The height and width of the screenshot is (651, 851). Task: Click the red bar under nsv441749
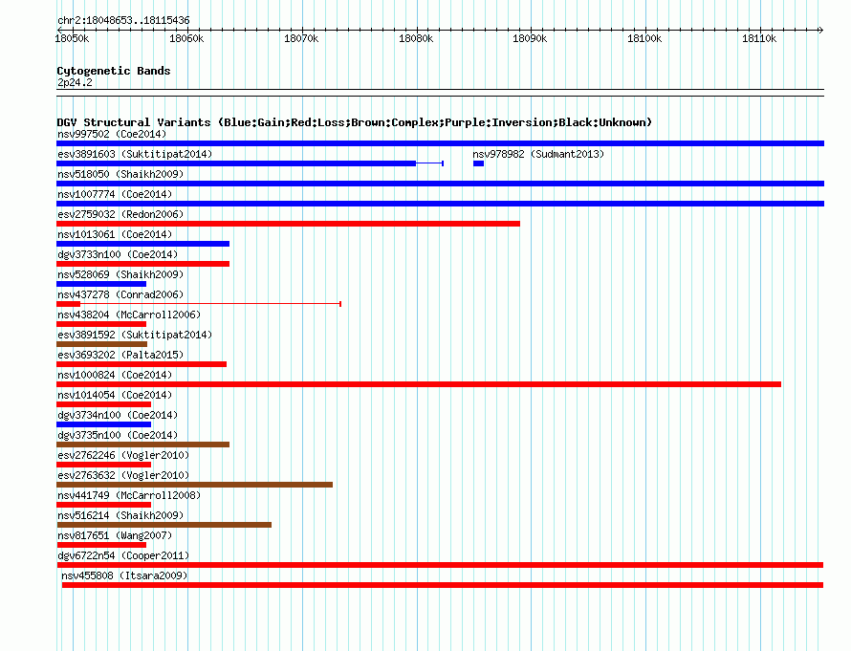tap(103, 505)
